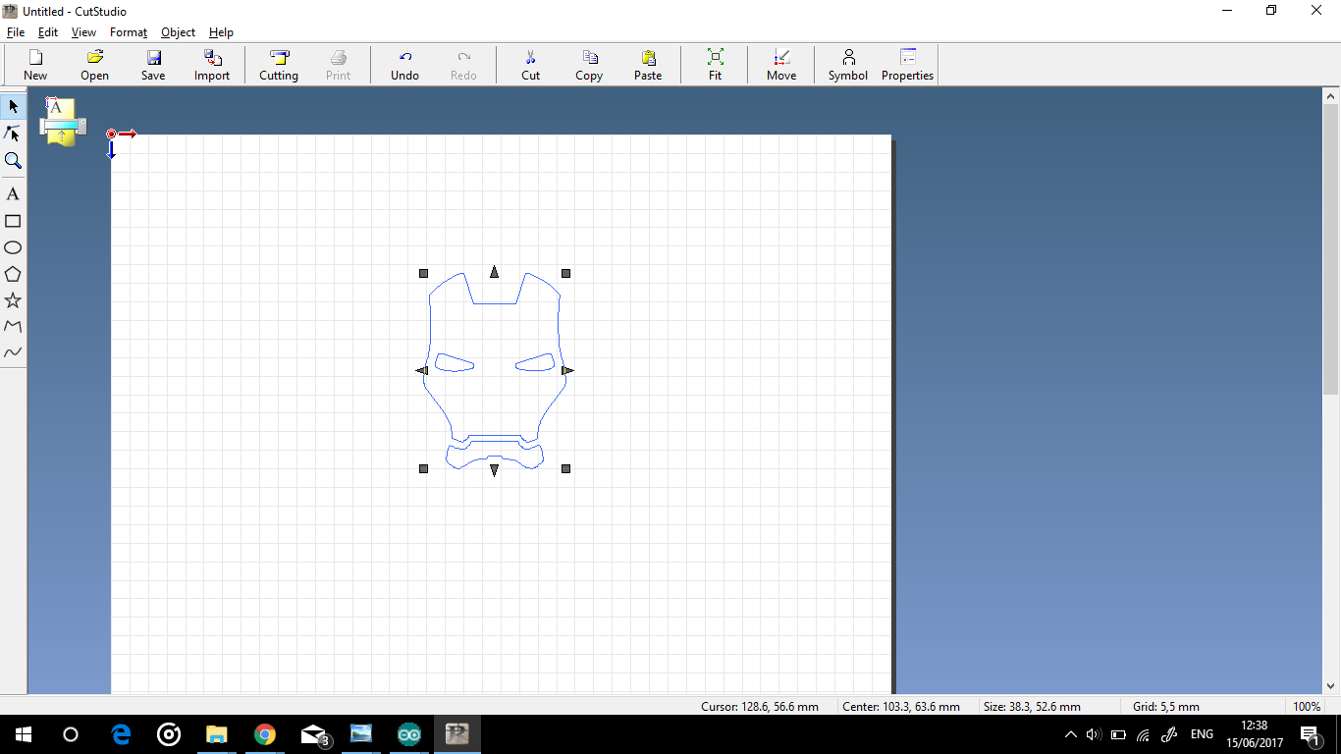Image resolution: width=1341 pixels, height=754 pixels.
Task: Click the bottom-left selection corner handle
Action: [424, 469]
